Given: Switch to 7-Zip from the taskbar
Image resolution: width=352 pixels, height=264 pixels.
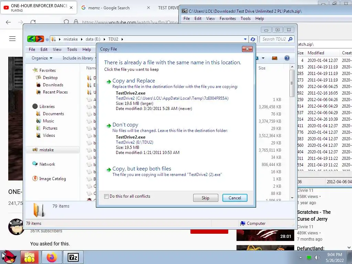Looking at the screenshot, I should 73,257.
